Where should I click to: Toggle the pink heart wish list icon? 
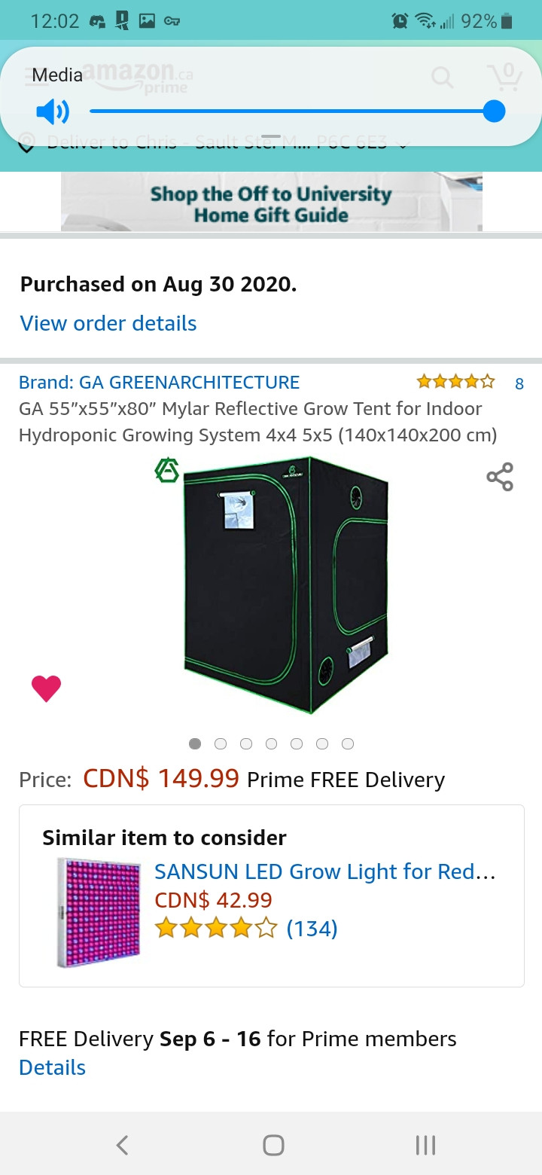[x=46, y=688]
